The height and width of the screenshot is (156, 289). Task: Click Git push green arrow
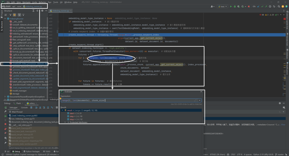pyautogui.click(x=266, y=6)
